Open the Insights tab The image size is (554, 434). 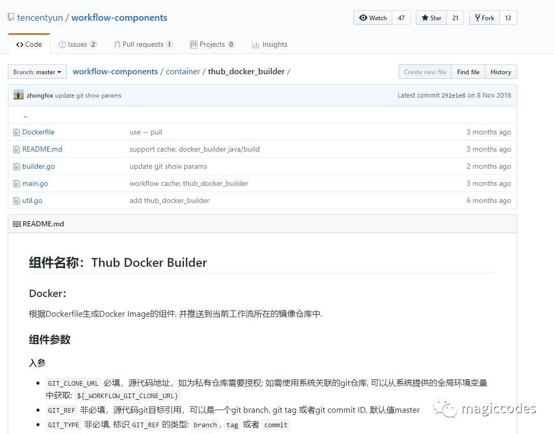[x=269, y=45]
